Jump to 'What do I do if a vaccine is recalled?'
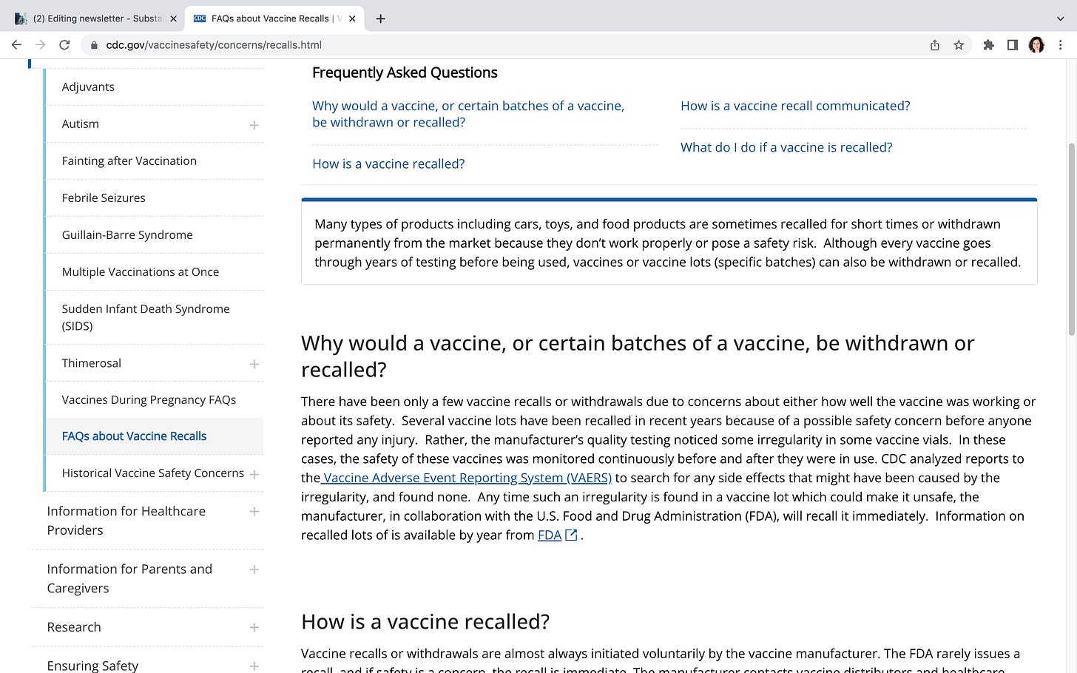 click(x=786, y=147)
